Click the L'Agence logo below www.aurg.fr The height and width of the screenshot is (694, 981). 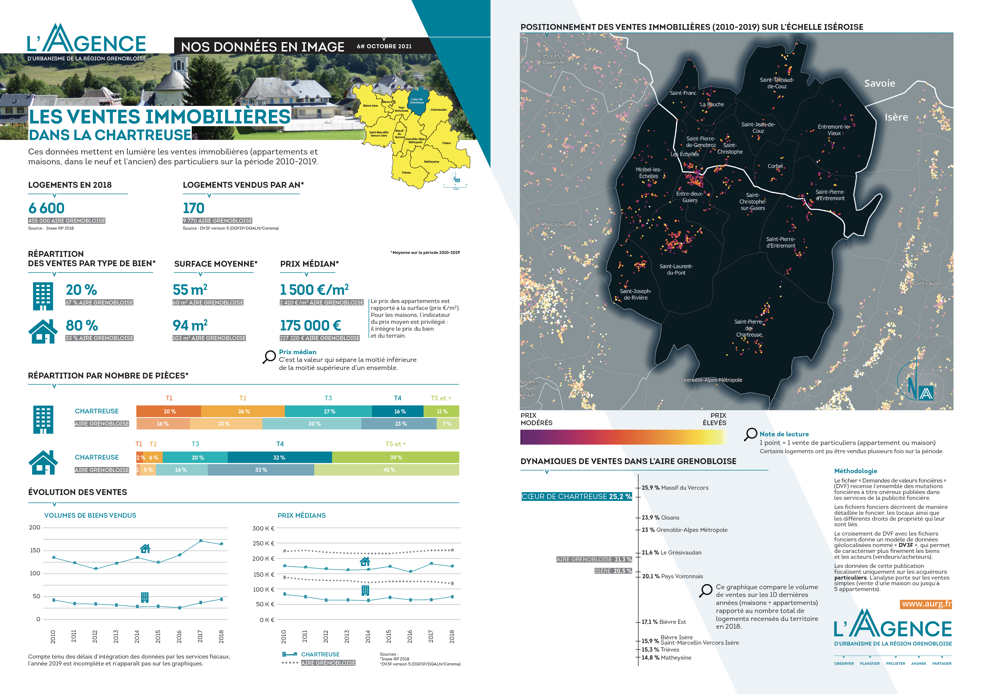pyautogui.click(x=893, y=627)
